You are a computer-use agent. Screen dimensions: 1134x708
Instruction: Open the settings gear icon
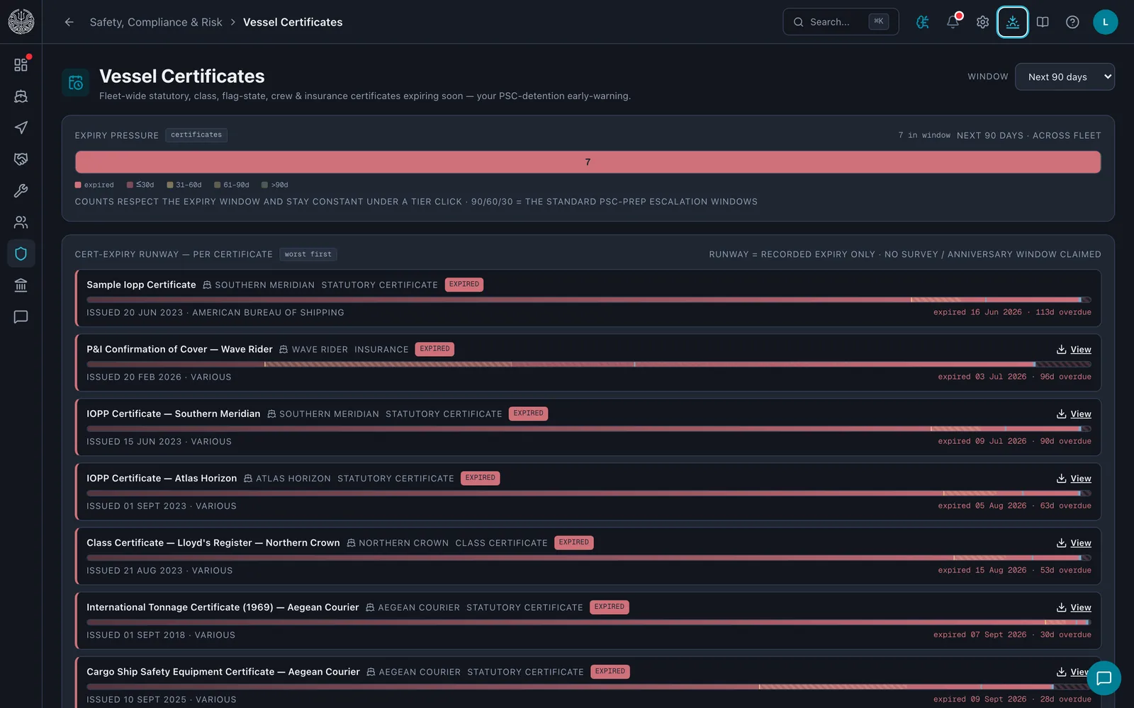pyautogui.click(x=982, y=22)
